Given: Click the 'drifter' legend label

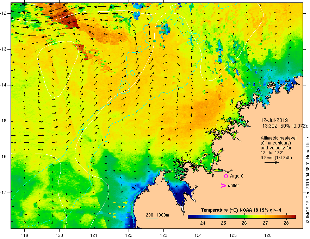Looking at the screenshot, I should [x=233, y=186].
